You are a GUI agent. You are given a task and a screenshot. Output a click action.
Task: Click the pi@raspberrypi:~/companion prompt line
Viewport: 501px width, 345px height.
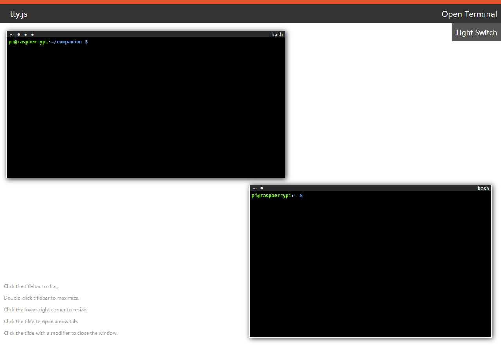[x=48, y=42]
